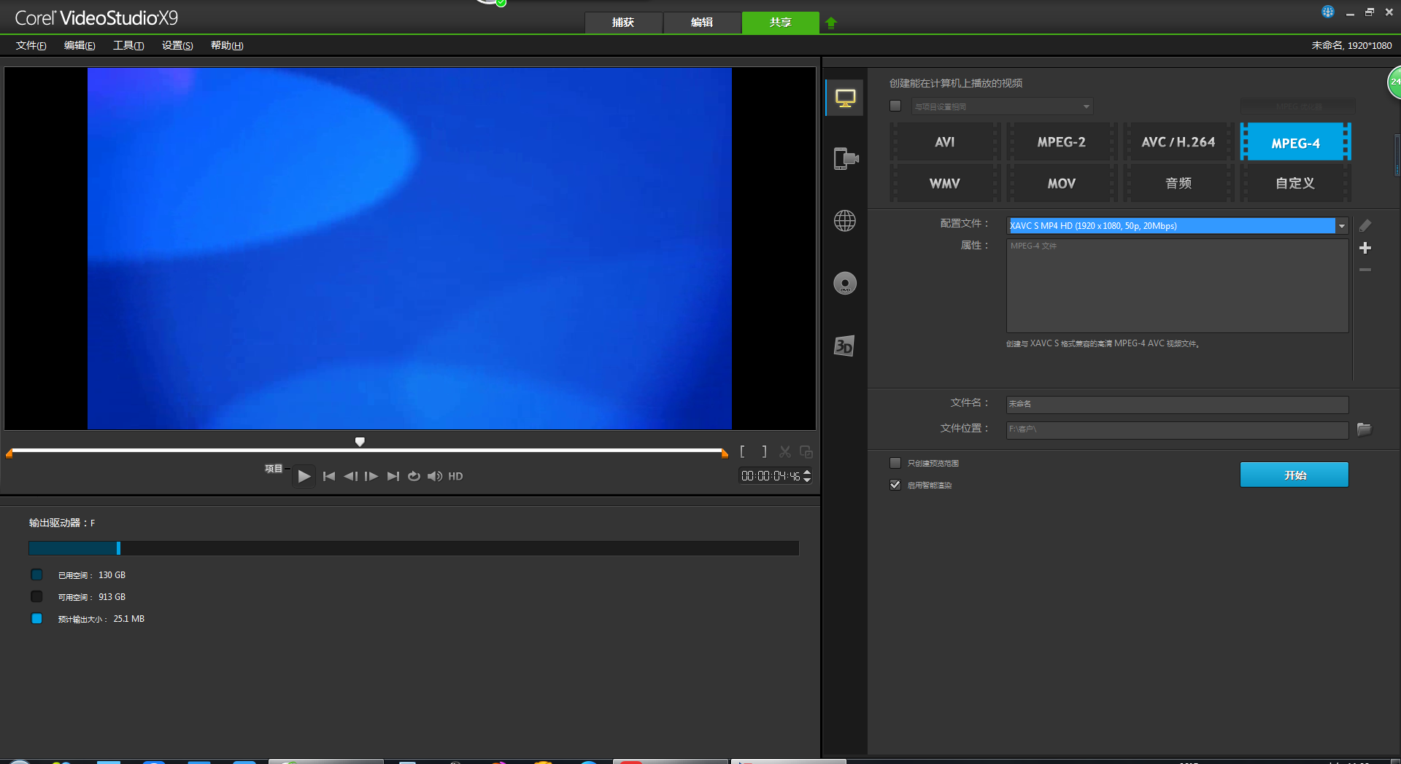Click the plus icon to add profile
1401x764 pixels.
[x=1365, y=248]
